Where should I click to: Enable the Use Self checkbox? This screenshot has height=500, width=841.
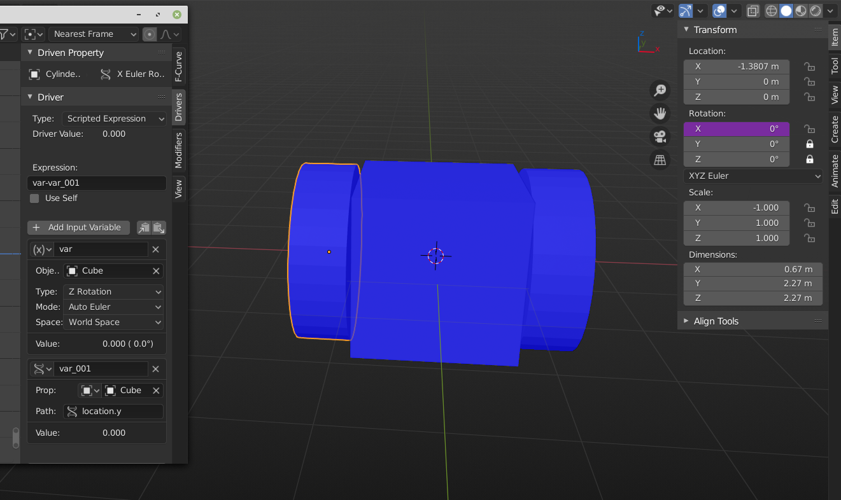[34, 198]
